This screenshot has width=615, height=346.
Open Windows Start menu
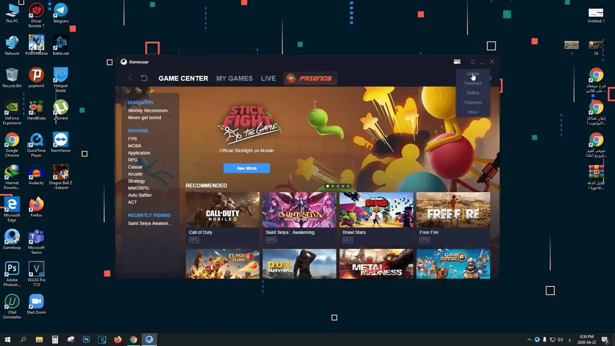pos(8,339)
